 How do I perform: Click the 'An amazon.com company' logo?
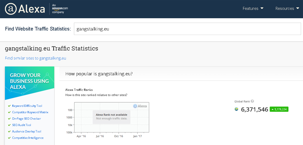click(x=60, y=9)
